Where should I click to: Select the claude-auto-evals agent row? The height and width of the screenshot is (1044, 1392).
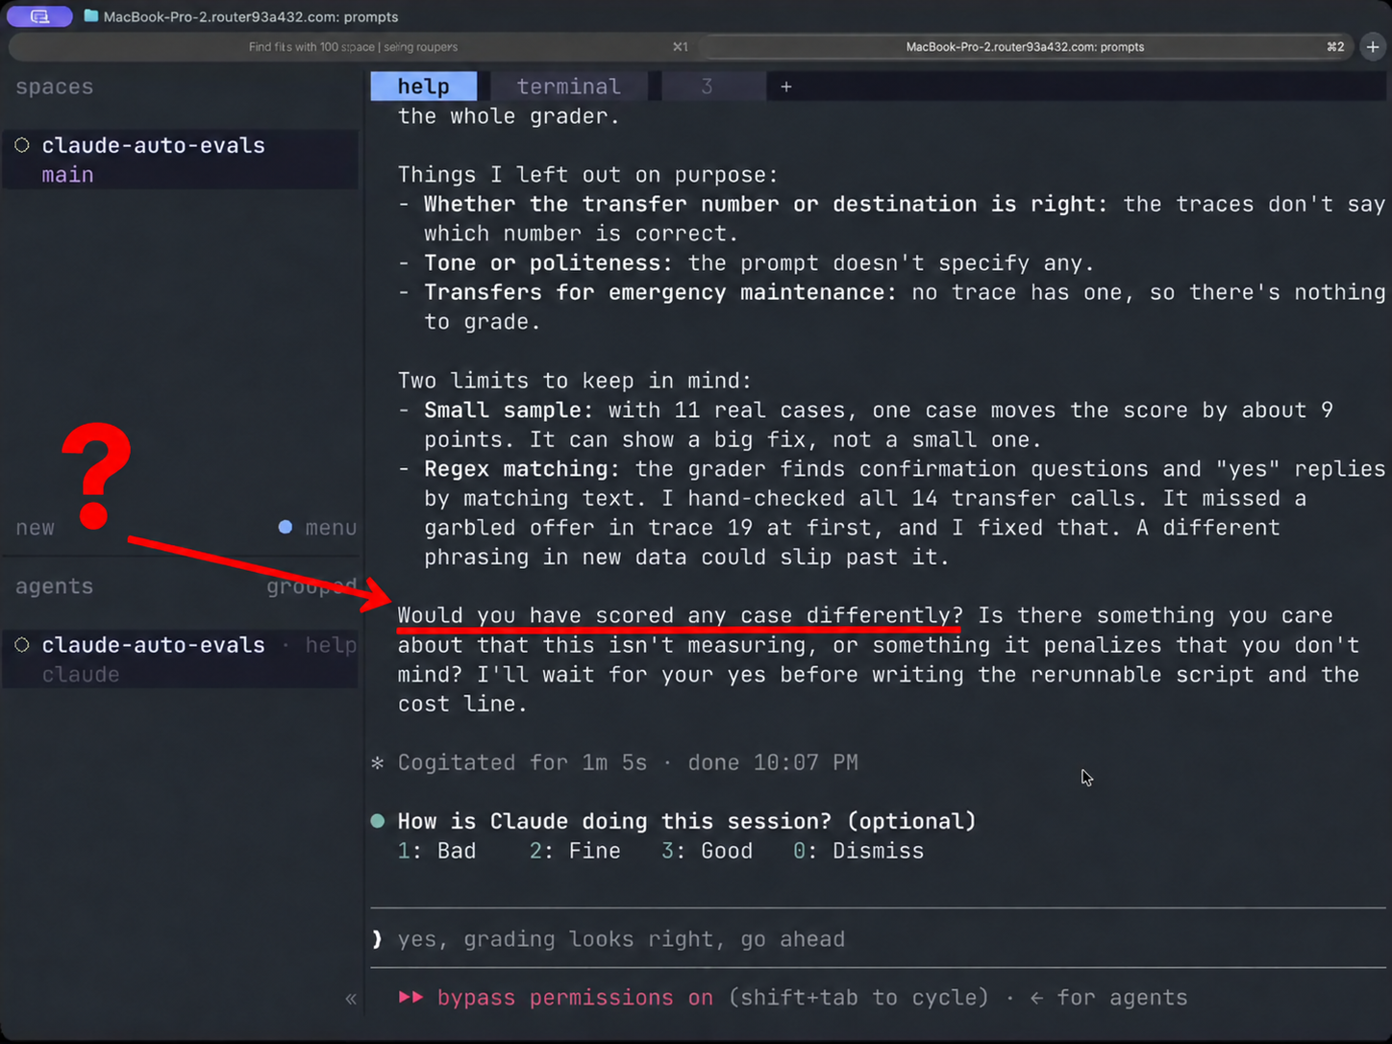[x=181, y=659]
